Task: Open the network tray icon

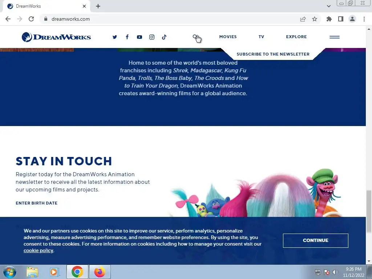Action: (x=318, y=272)
